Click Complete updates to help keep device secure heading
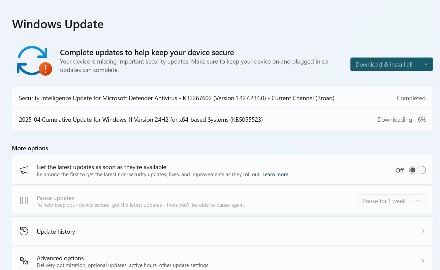Screen dimensions: 440x270 coord(147,52)
